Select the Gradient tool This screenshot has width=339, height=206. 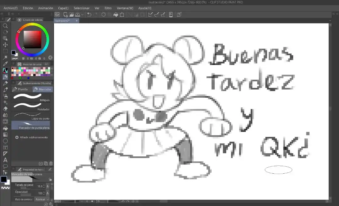coord(5,134)
